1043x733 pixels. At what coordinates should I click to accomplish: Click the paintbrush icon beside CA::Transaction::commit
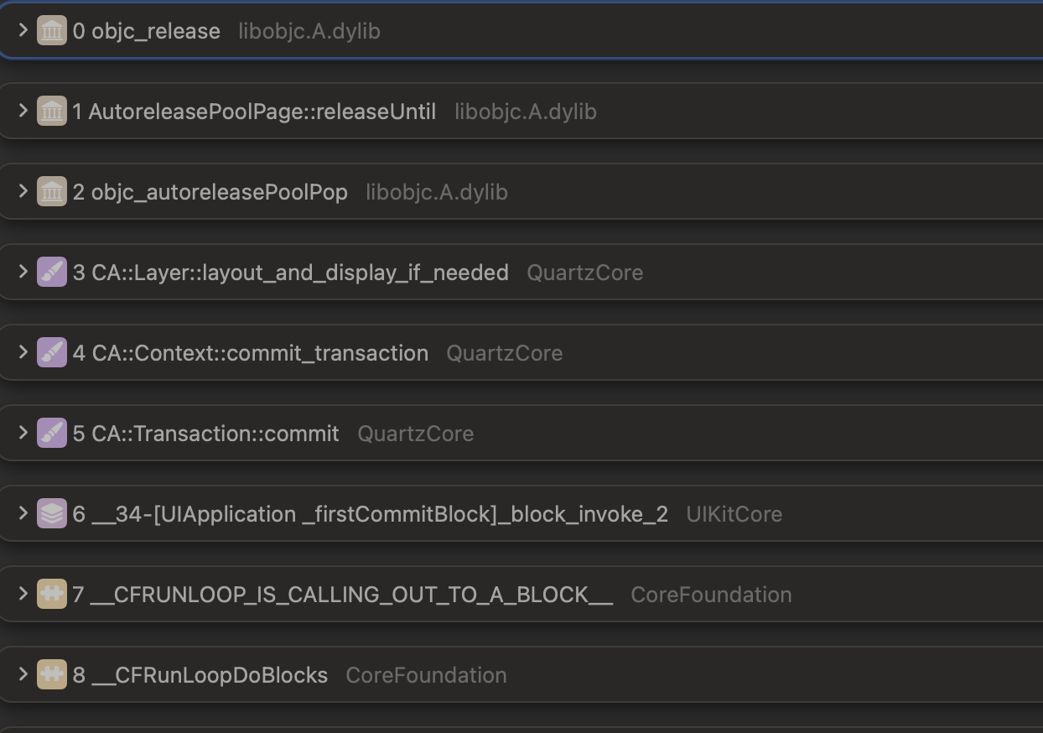[51, 434]
